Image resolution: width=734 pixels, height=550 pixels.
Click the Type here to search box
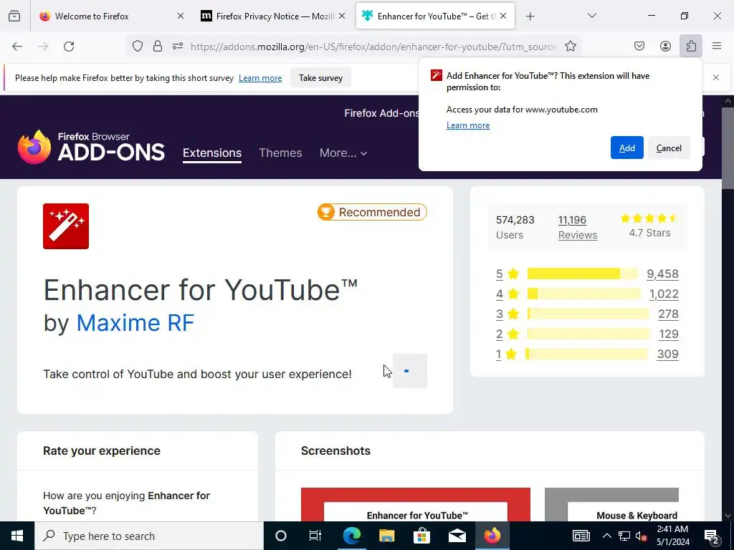point(149,536)
